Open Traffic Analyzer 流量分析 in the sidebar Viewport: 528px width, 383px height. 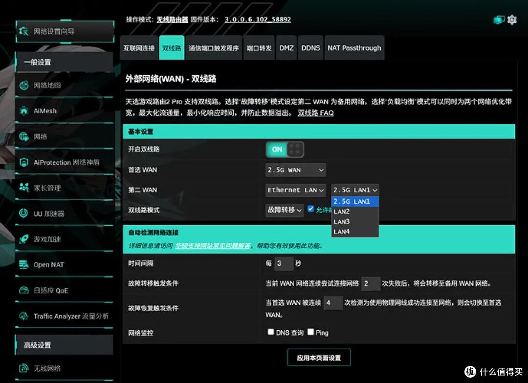click(x=64, y=316)
